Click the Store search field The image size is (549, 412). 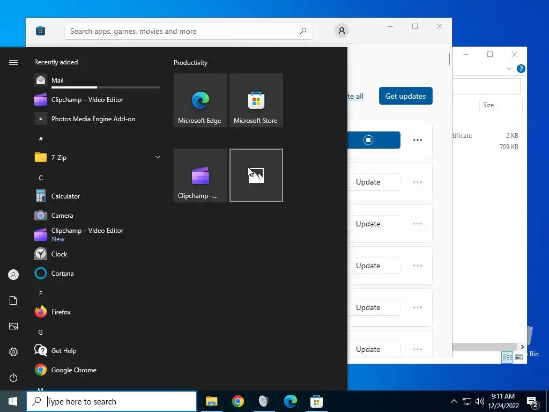click(188, 31)
